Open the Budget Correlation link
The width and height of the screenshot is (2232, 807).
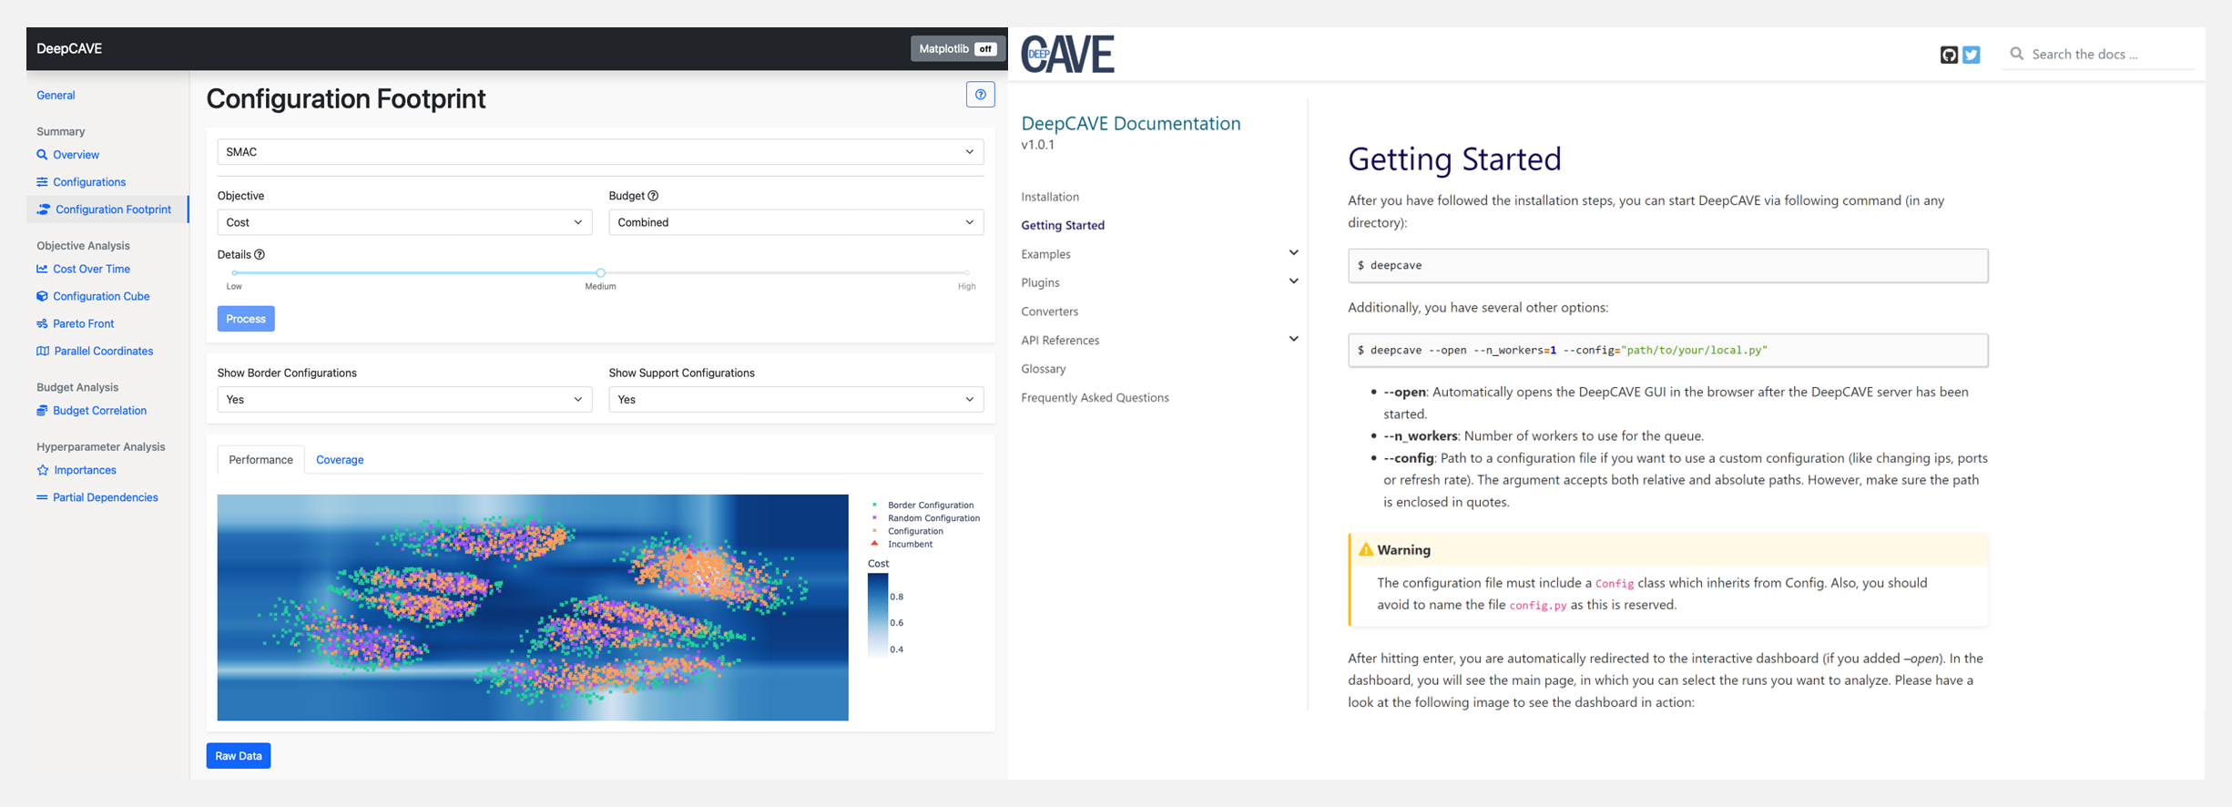click(99, 411)
